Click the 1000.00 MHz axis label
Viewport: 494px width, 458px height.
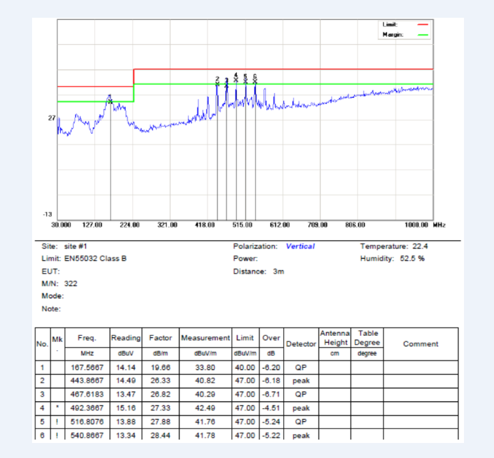click(424, 224)
